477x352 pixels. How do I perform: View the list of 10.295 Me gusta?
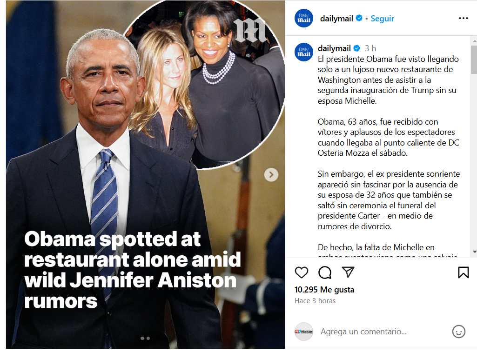pyautogui.click(x=324, y=290)
